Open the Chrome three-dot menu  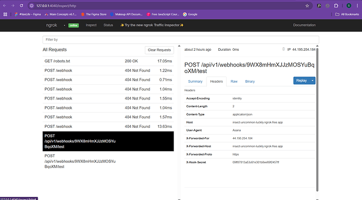357,6
